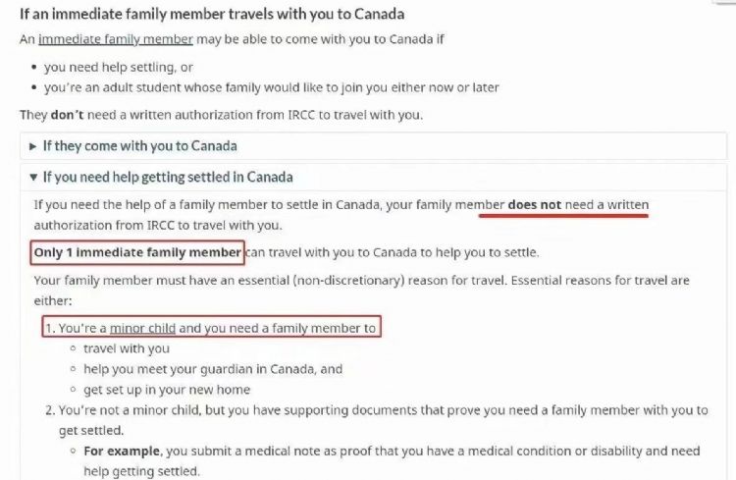Click the 'An' before immediate family member link
This screenshot has height=480, width=736.
point(26,40)
